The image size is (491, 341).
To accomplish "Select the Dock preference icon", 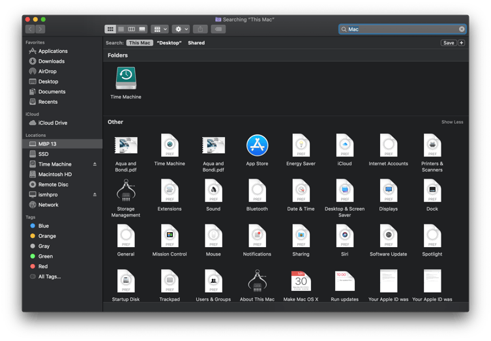I will 432,190.
